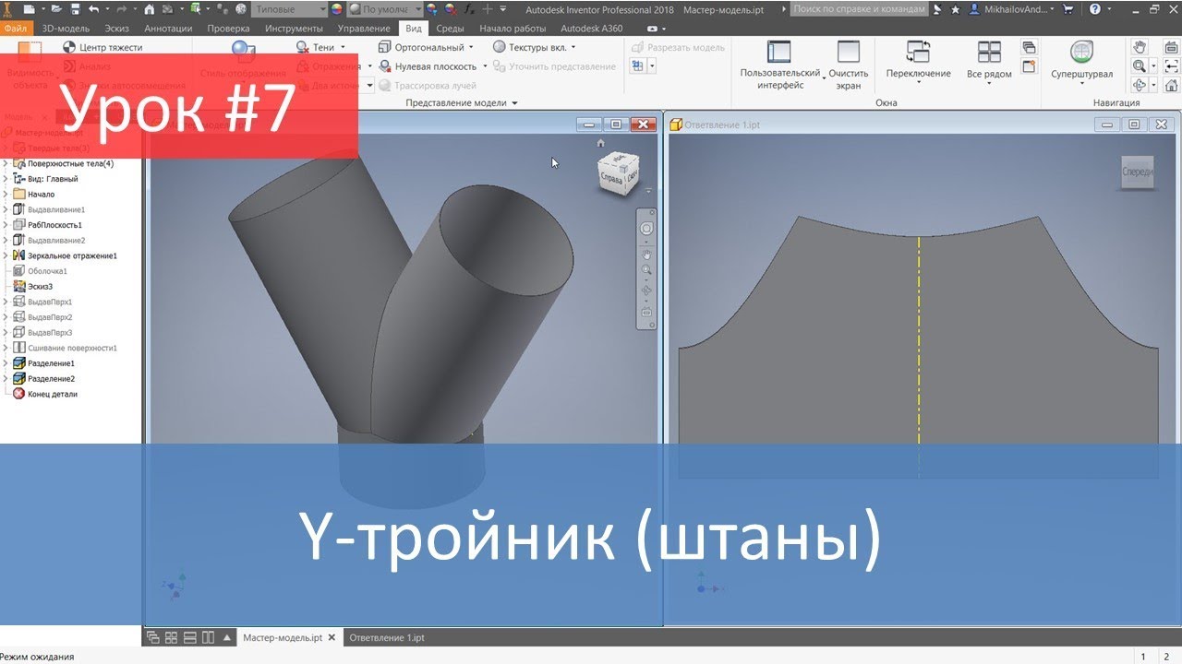Viewport: 1182px width, 664px height.
Task: Click the cascade windows icon in Окна panel
Action: tap(1030, 47)
